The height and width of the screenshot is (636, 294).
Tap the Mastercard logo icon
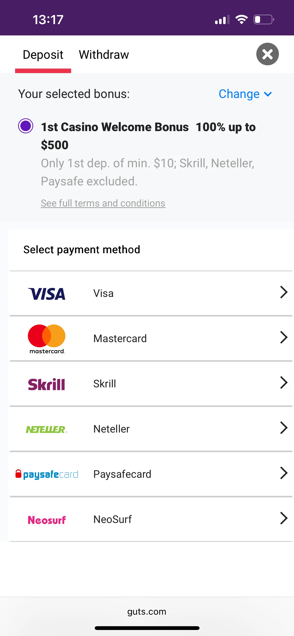(x=47, y=339)
